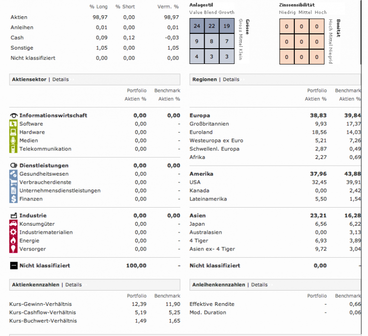
Task: Click the Informationswirtschaft eye icon
Action: point(13,115)
